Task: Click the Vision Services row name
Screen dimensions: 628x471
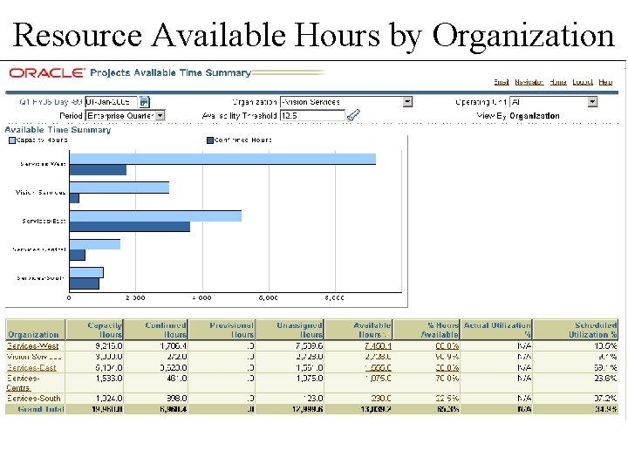Action: click(x=34, y=357)
